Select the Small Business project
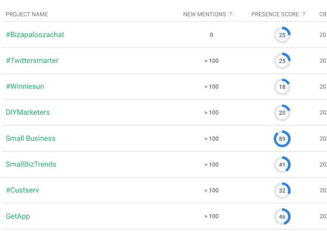This screenshot has width=327, height=231. [31, 139]
